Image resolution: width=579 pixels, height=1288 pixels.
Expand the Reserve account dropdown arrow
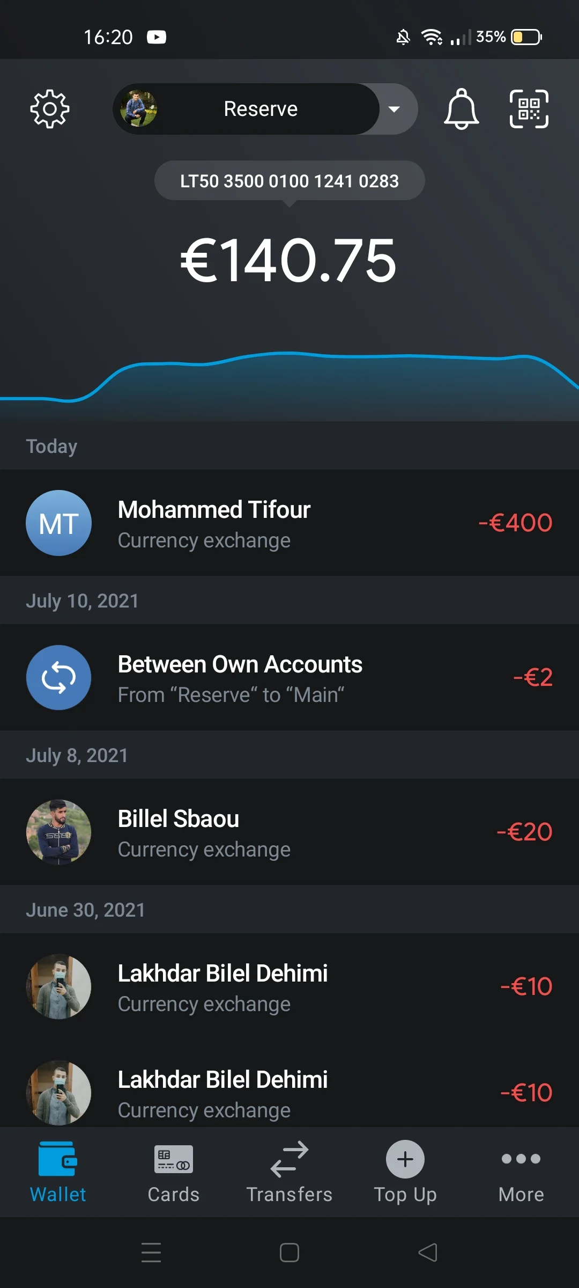coord(395,109)
